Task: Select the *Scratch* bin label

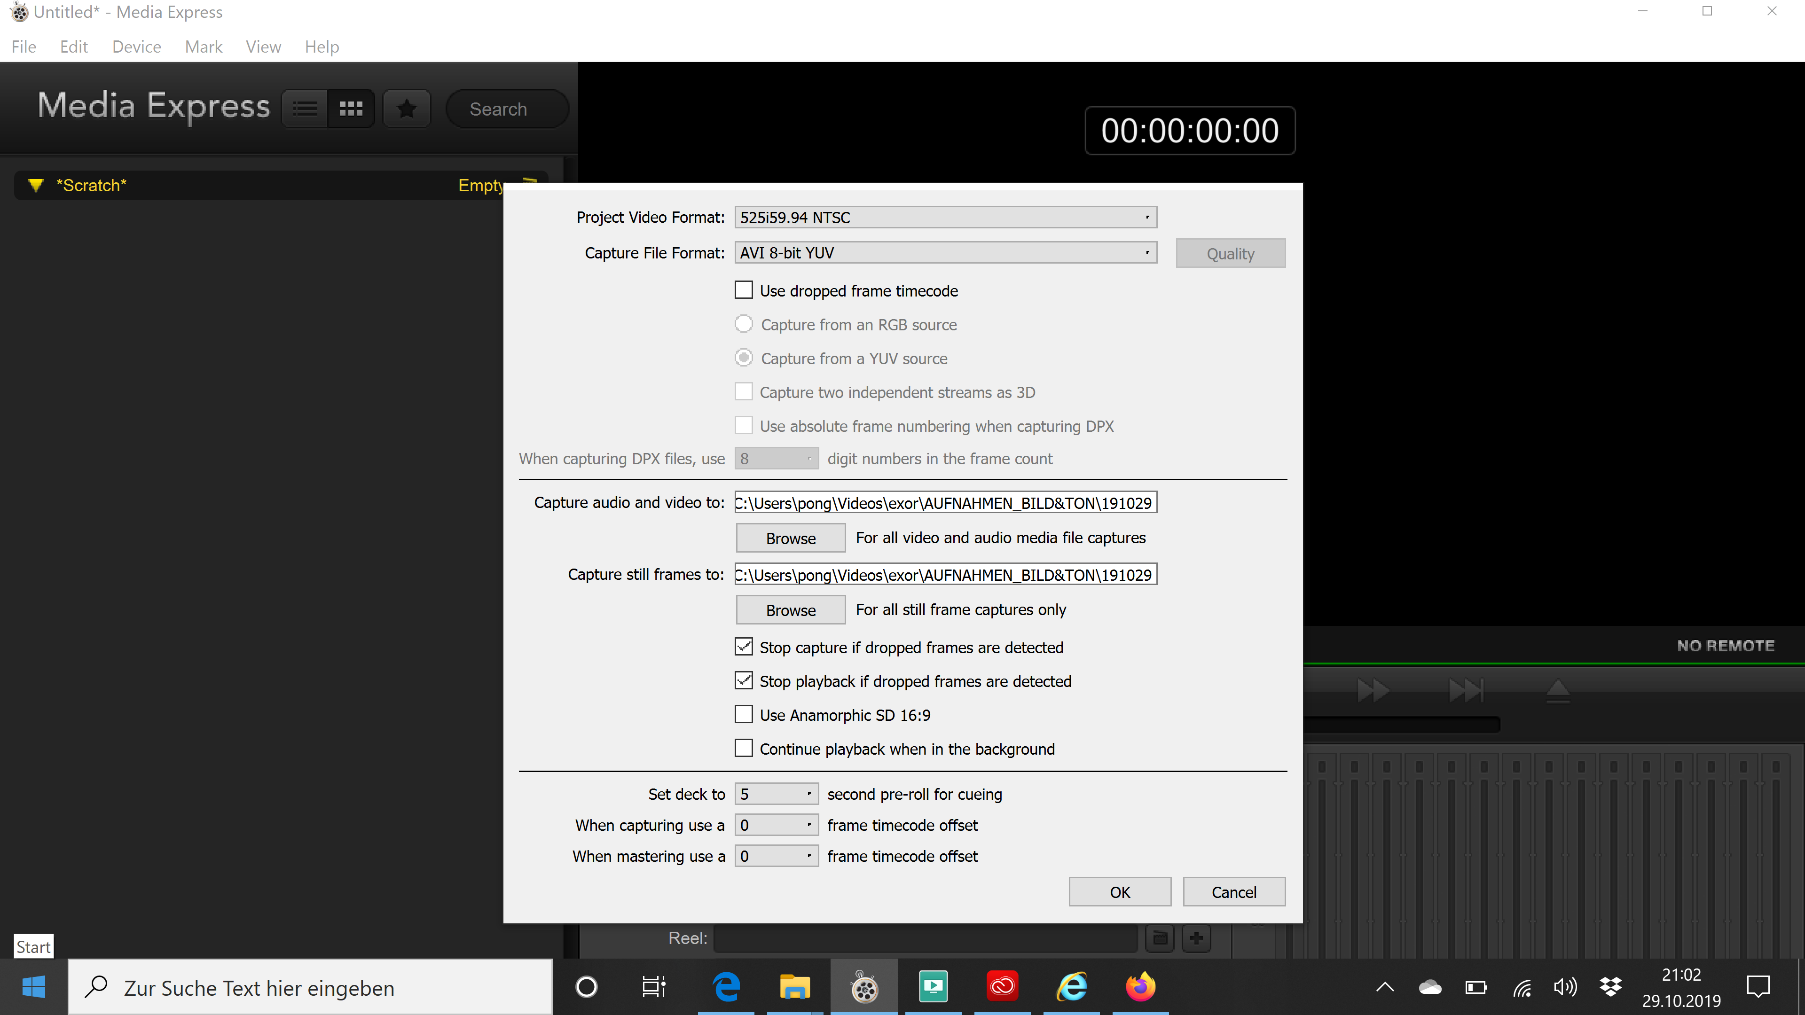Action: point(91,186)
